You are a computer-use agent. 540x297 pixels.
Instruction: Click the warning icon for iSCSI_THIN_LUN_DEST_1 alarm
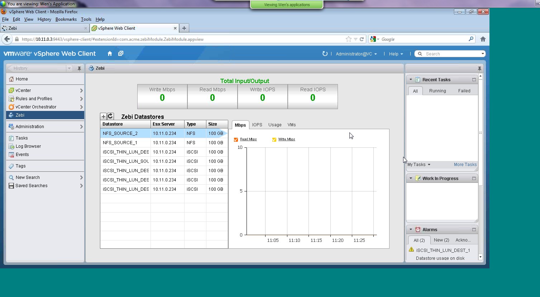pos(411,250)
